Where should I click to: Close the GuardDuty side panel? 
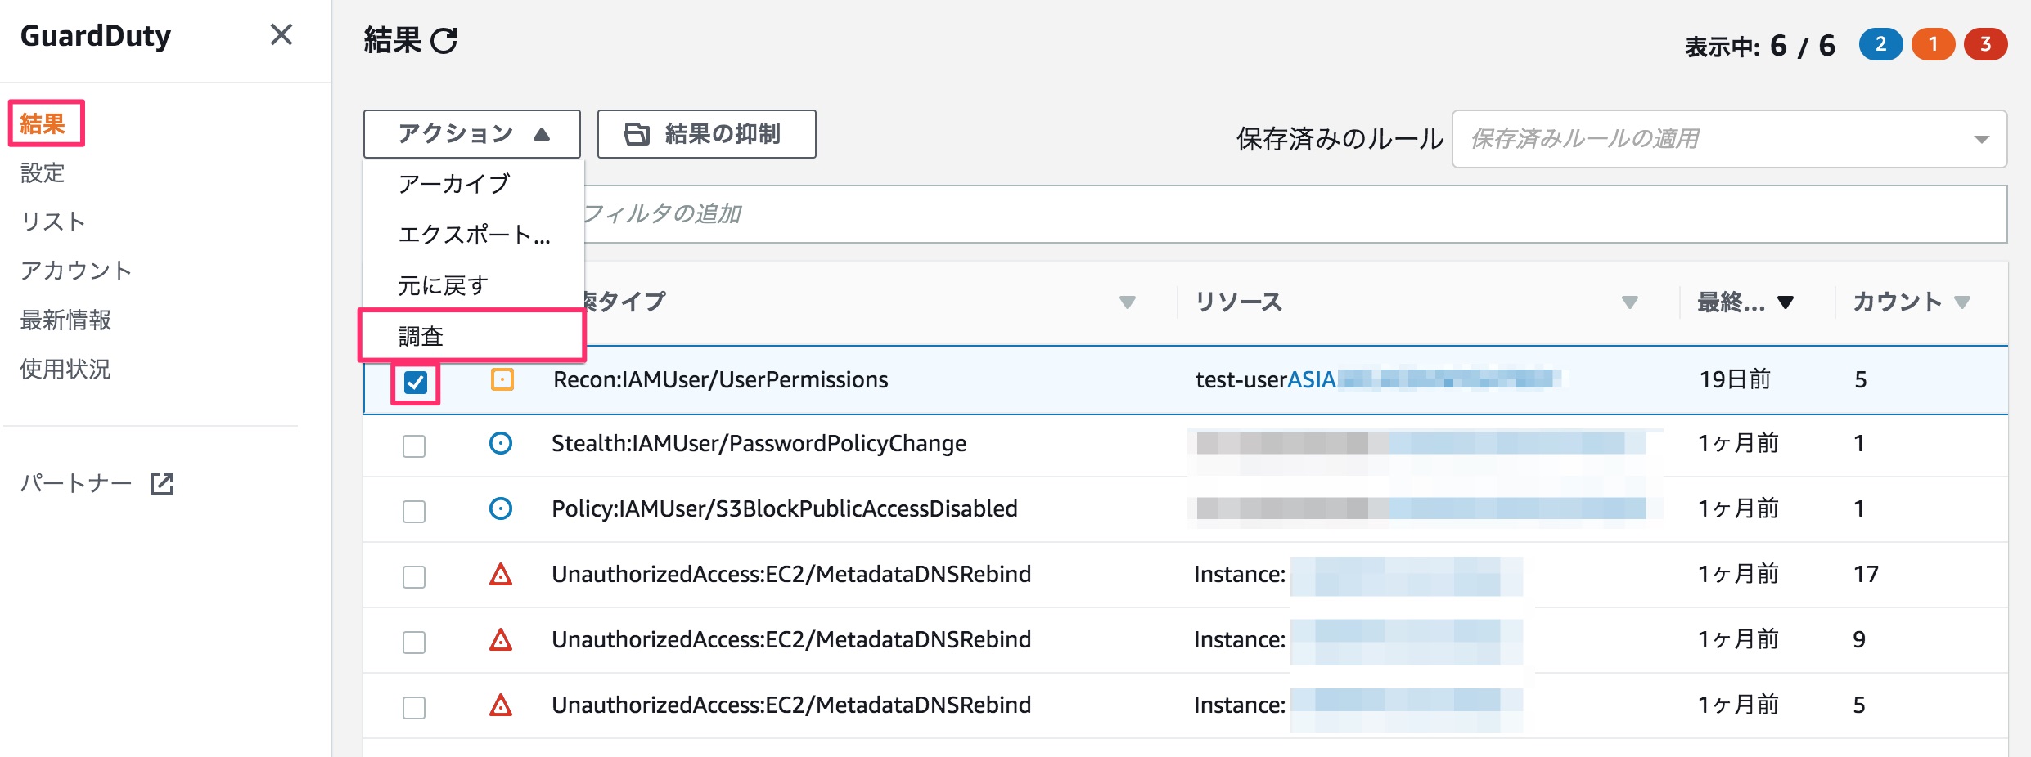coord(281,35)
